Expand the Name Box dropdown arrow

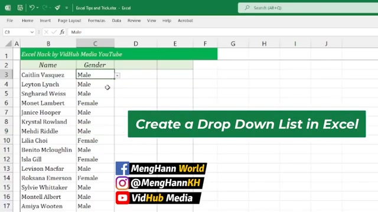pyautogui.click(x=32, y=32)
